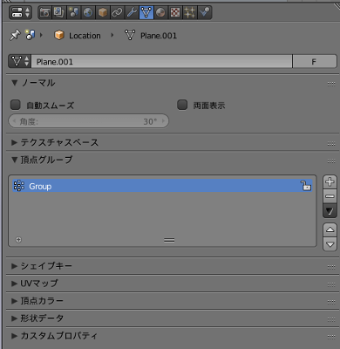This screenshot has width=340, height=349.
Task: Open the Texture properties tab
Action: (x=175, y=12)
